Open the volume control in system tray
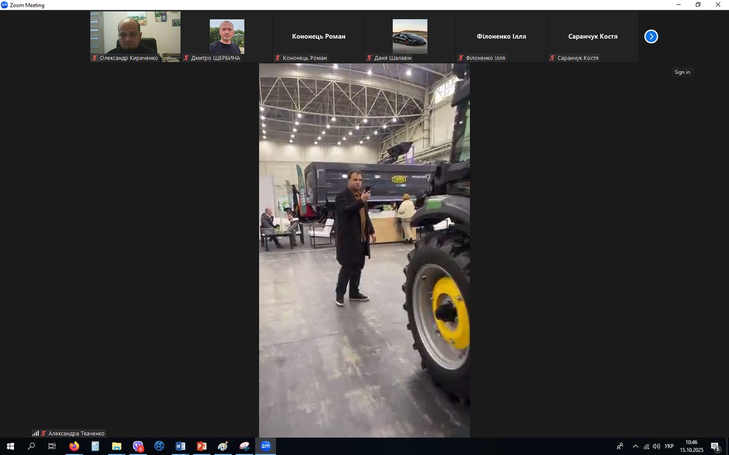This screenshot has height=455, width=729. tap(657, 446)
